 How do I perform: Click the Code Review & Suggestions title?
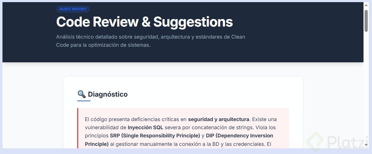click(x=144, y=22)
